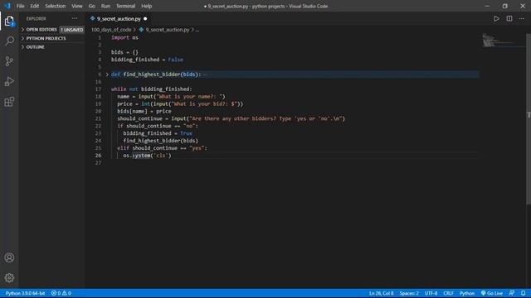The image size is (531, 298).
Task: Open the Terminal menu
Action: point(125,6)
